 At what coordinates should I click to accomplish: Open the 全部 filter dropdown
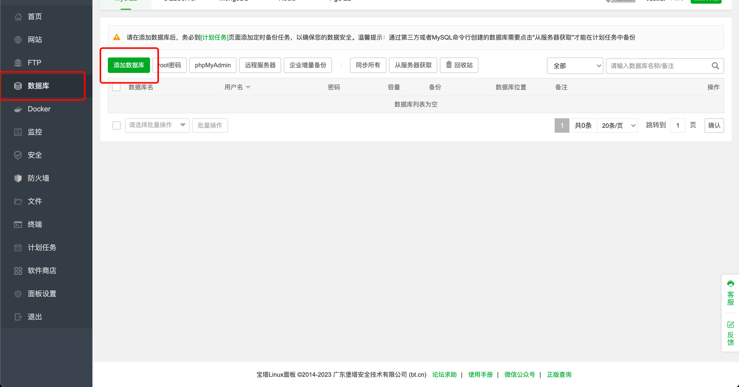pos(575,66)
